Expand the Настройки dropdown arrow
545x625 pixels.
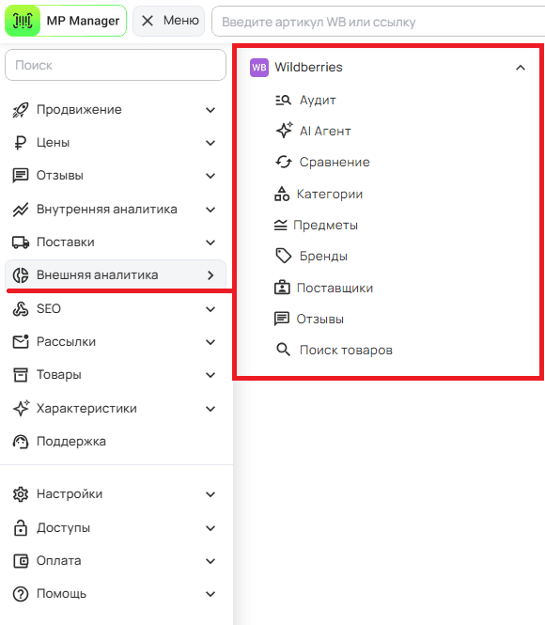coord(210,494)
